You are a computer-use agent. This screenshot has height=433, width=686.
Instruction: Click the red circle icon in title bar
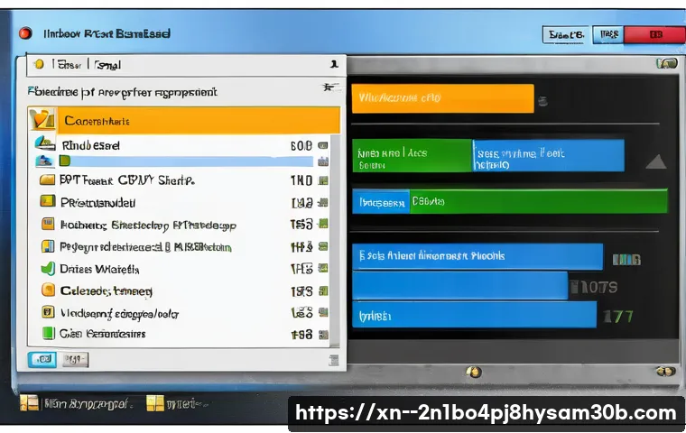[x=25, y=33]
